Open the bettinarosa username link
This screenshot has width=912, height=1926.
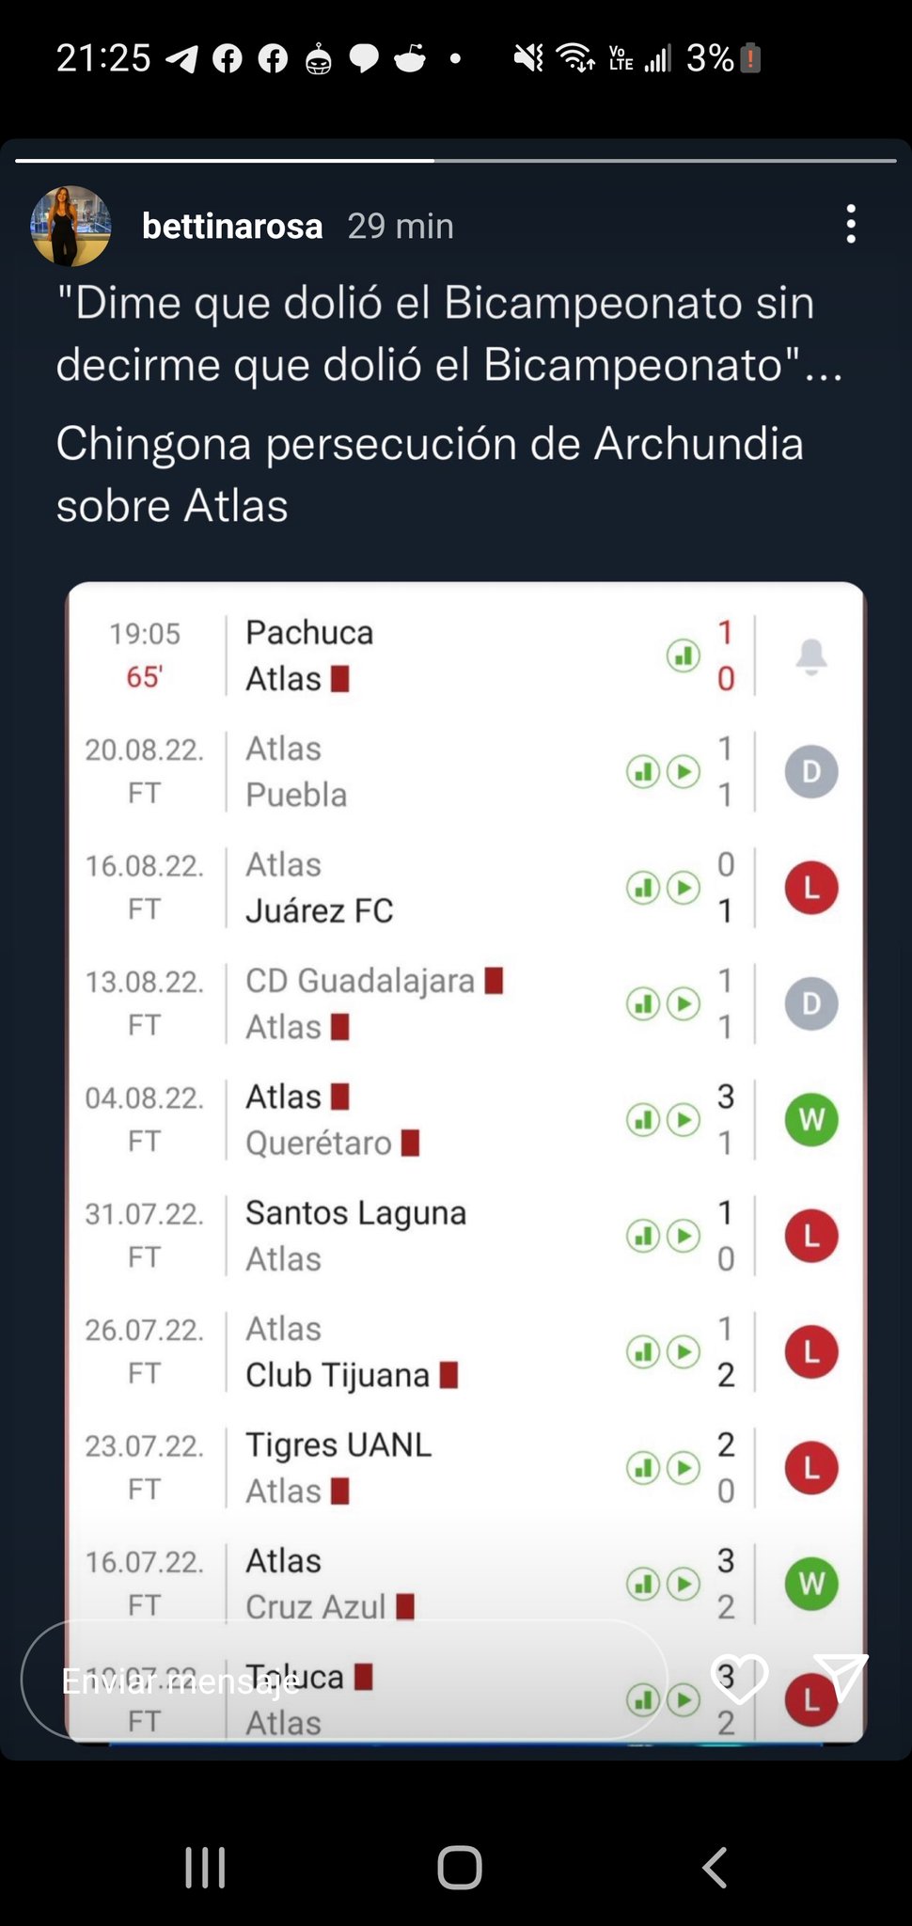pyautogui.click(x=232, y=226)
